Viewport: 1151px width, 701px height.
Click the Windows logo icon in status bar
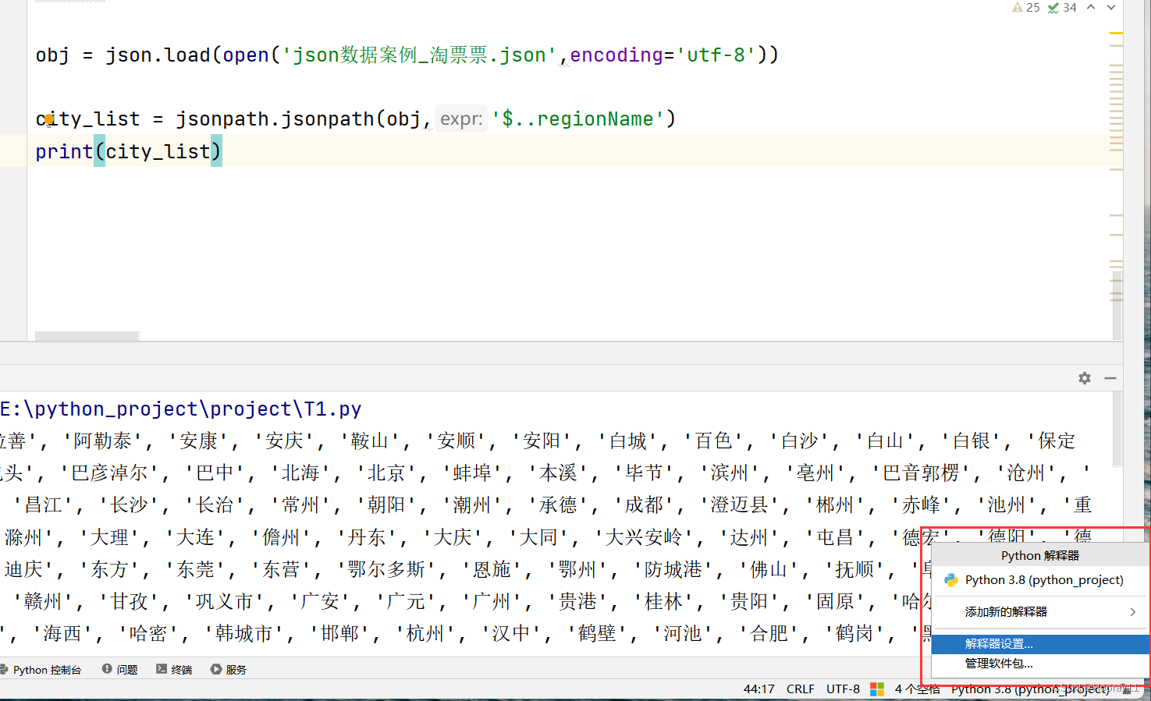pyautogui.click(x=876, y=689)
